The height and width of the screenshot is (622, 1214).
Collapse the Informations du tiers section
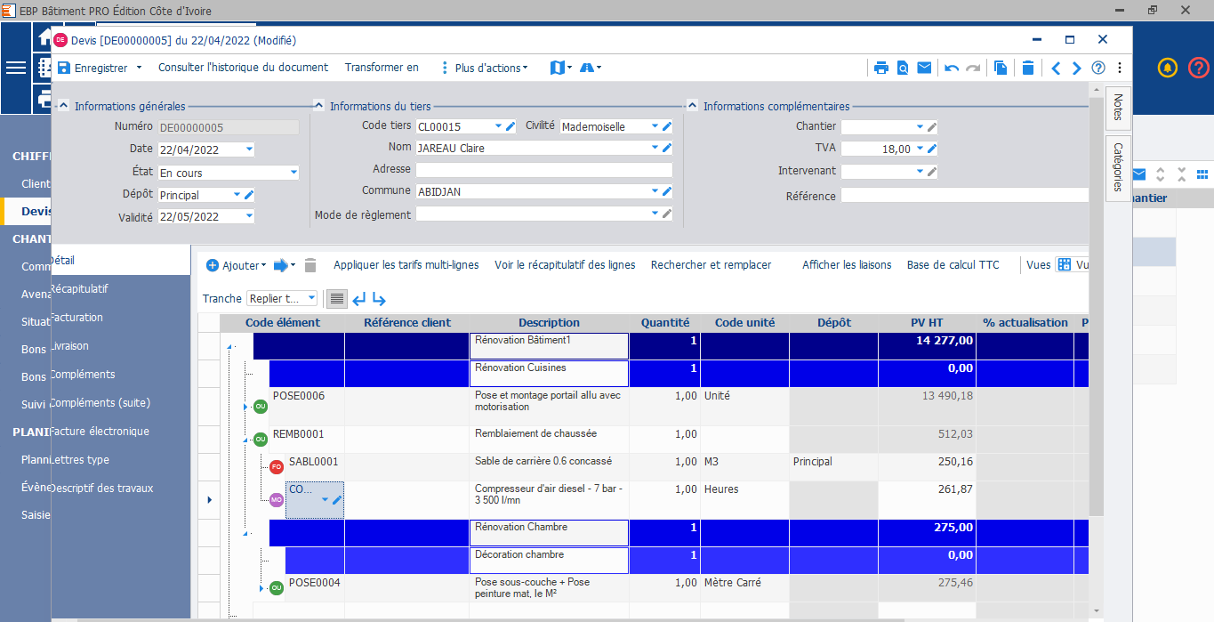pos(318,106)
